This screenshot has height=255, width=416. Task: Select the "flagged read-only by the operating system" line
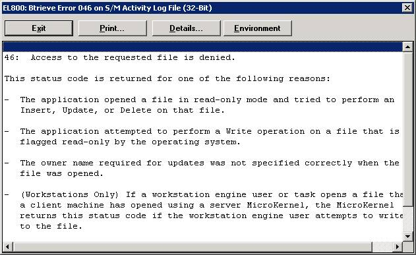(131, 142)
